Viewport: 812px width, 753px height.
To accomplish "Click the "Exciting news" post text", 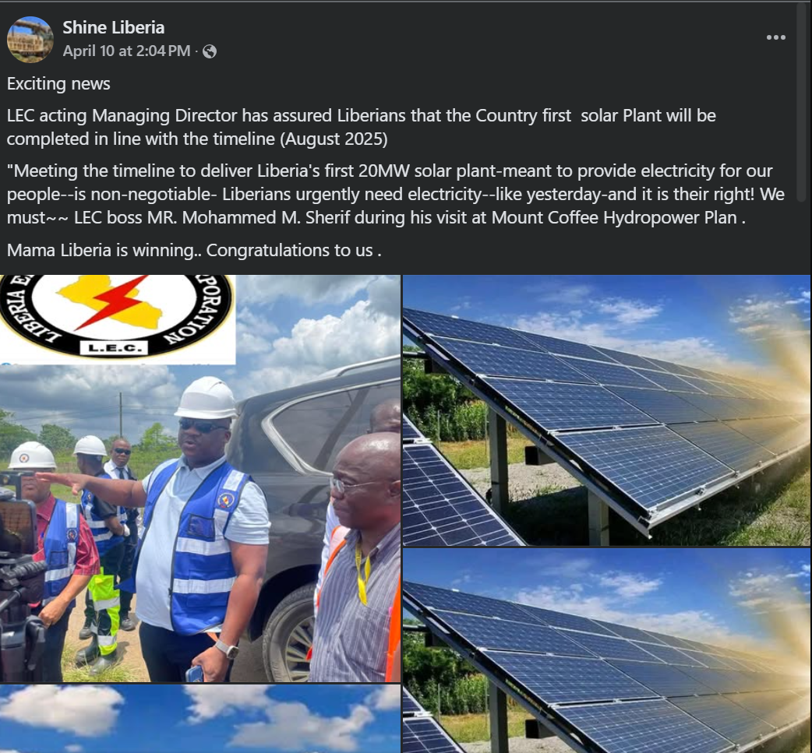I will [58, 84].
